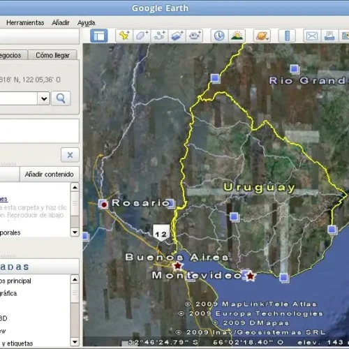Open the Añadir menu

[61, 22]
